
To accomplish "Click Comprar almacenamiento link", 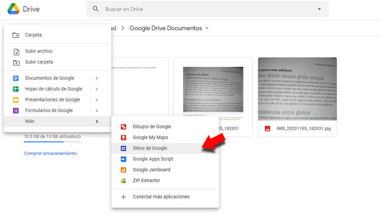I will [50, 153].
